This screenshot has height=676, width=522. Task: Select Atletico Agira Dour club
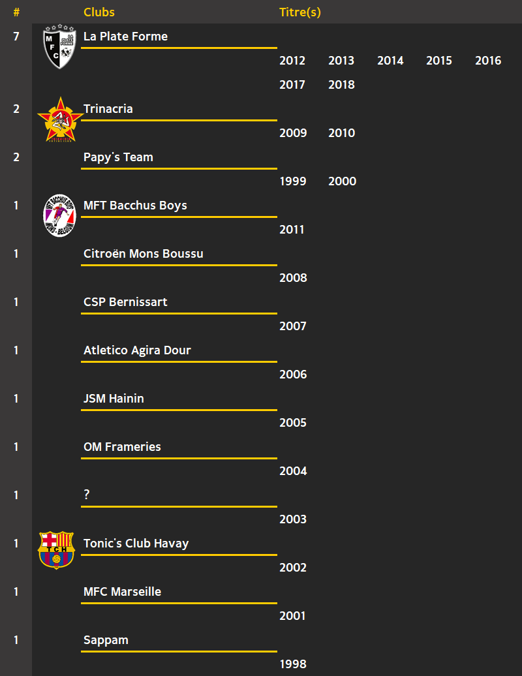[137, 350]
